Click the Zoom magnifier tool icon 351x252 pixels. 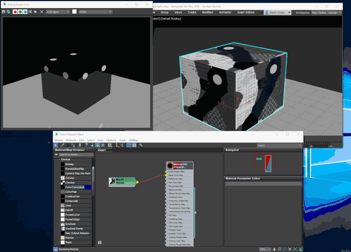pos(279,249)
